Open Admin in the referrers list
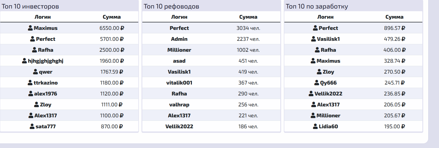Screen dimensions: 439x148 (x=179, y=39)
